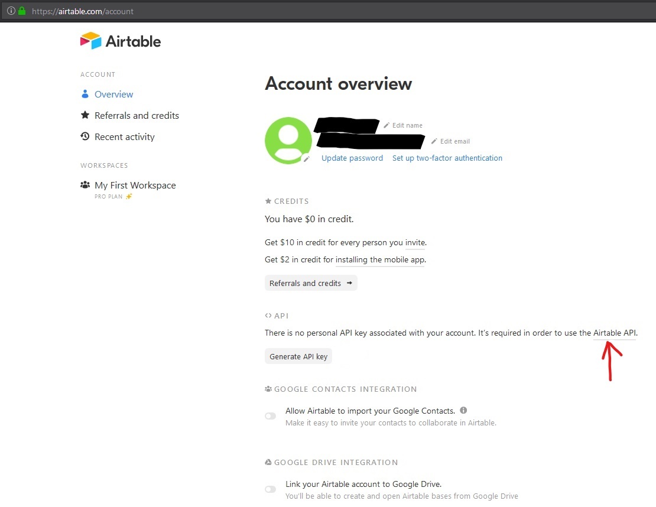Click the info icon beside Google Contacts text
This screenshot has height=507, width=656.
[463, 410]
